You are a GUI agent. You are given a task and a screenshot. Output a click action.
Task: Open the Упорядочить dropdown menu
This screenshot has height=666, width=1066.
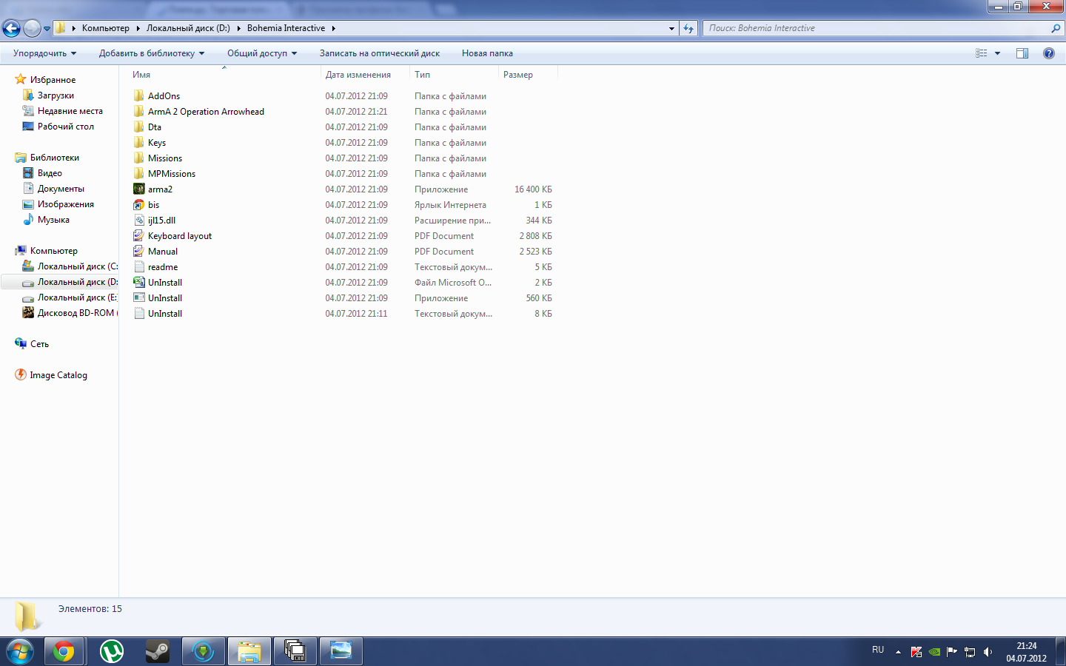44,53
